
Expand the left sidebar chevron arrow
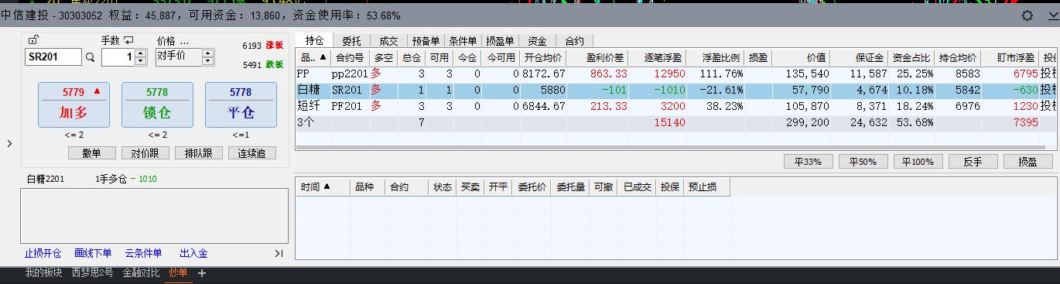click(9, 143)
